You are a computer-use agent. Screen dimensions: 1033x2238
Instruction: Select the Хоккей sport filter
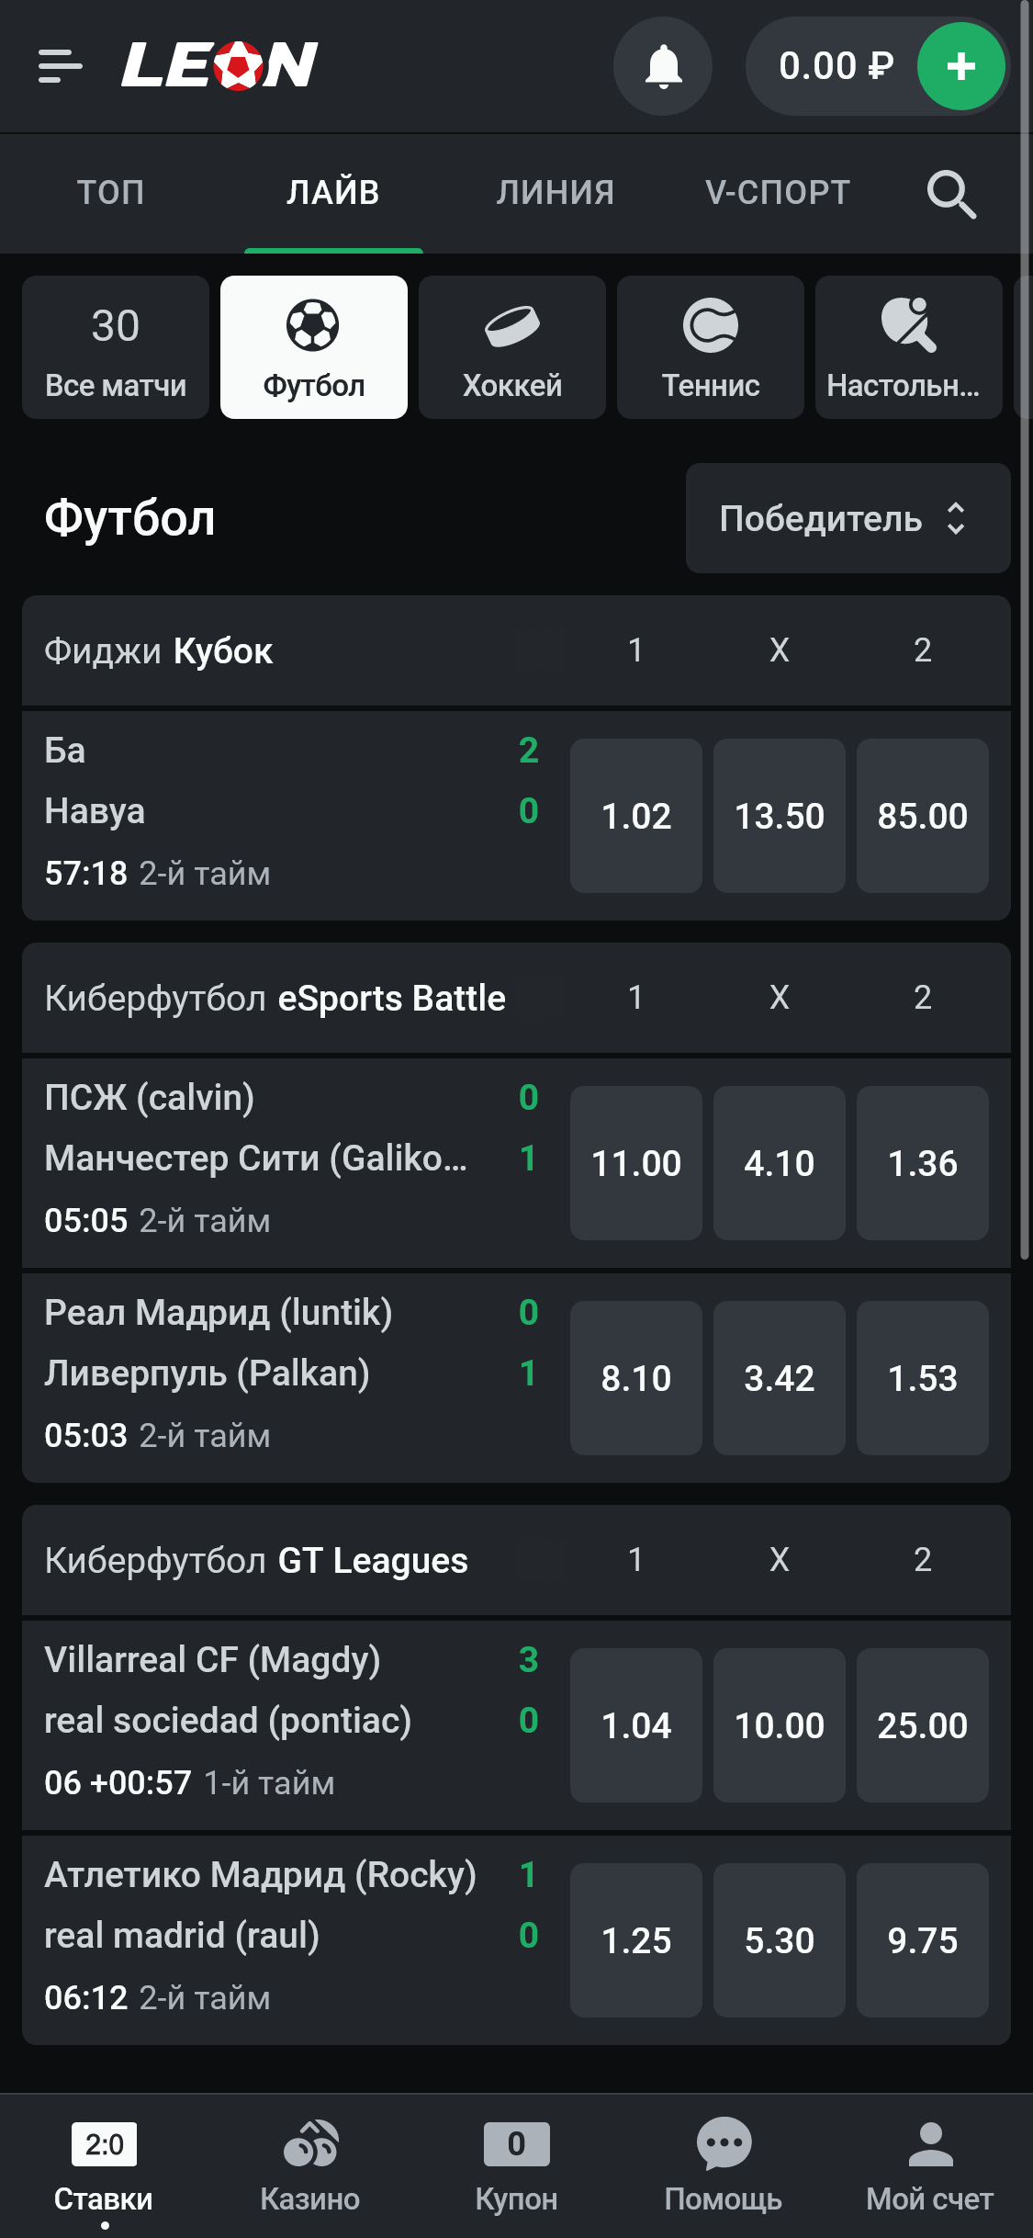(x=512, y=347)
